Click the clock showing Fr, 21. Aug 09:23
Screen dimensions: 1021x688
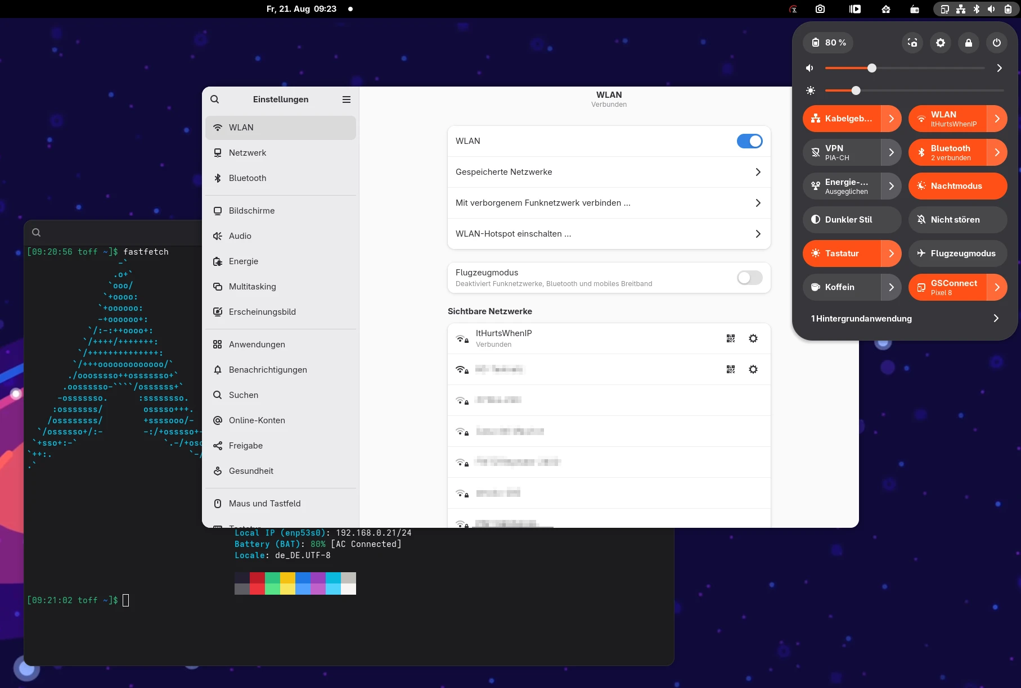(302, 9)
